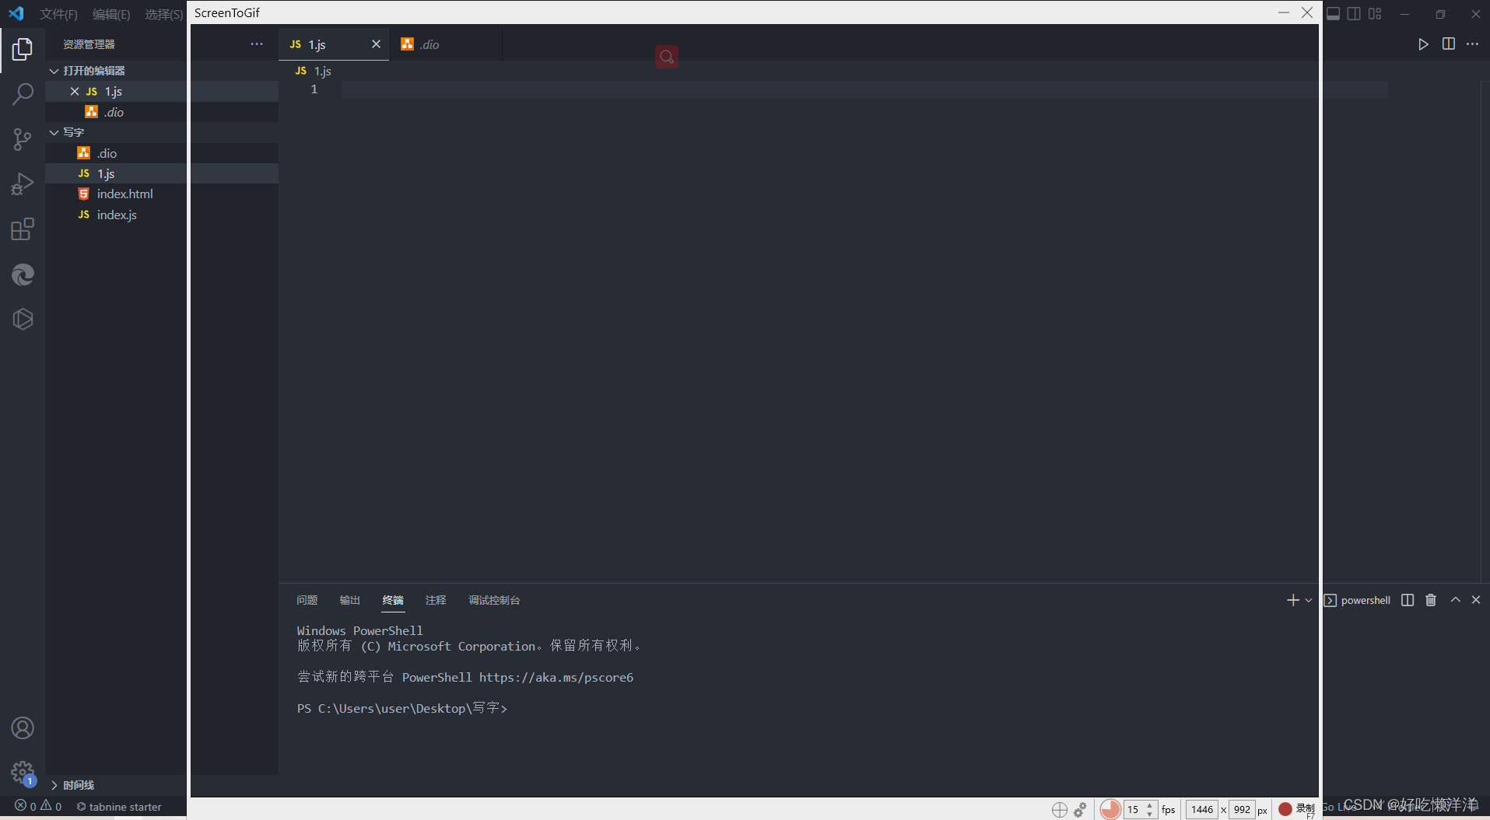Switch to the 注释 panel tab
The width and height of the screenshot is (1490, 820).
click(436, 600)
